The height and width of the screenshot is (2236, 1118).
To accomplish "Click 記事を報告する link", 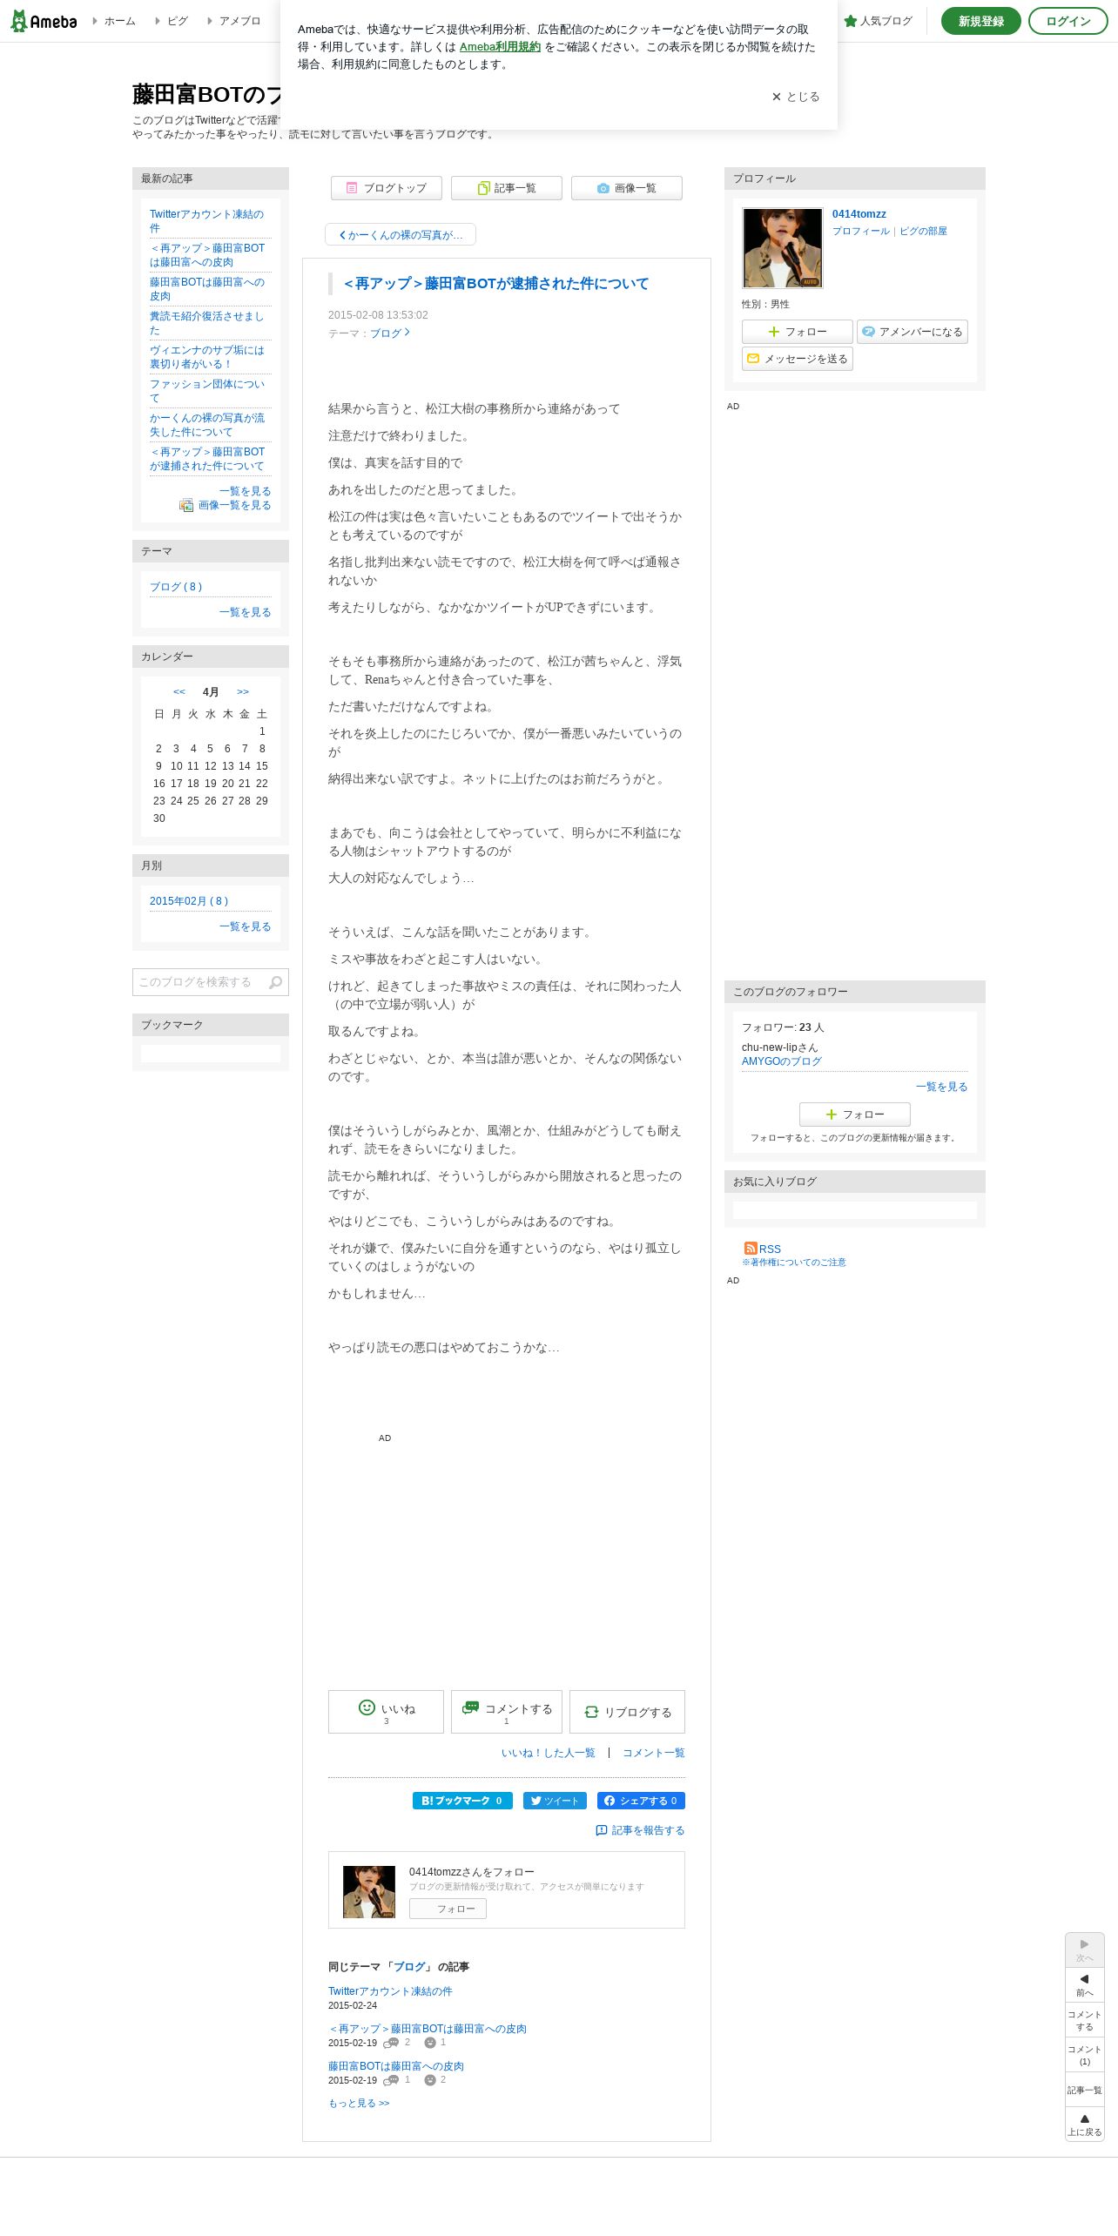I will pyautogui.click(x=640, y=1830).
